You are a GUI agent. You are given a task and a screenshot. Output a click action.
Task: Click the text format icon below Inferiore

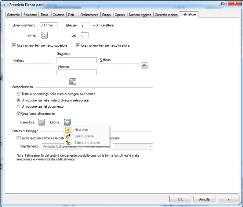73,82
